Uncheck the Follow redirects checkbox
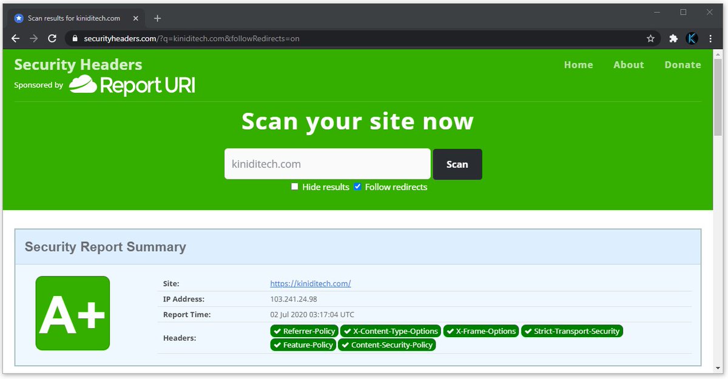 tap(357, 186)
